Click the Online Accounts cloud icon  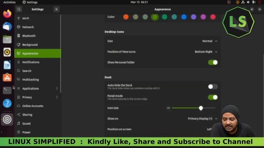[19, 106]
